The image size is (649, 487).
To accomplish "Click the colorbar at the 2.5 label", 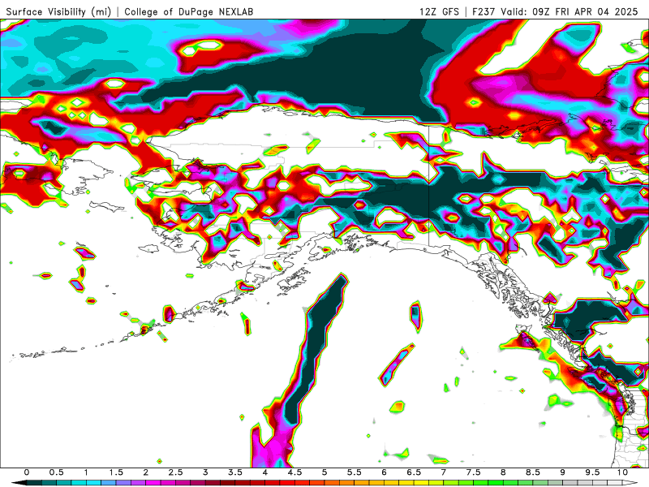I will click(175, 472).
